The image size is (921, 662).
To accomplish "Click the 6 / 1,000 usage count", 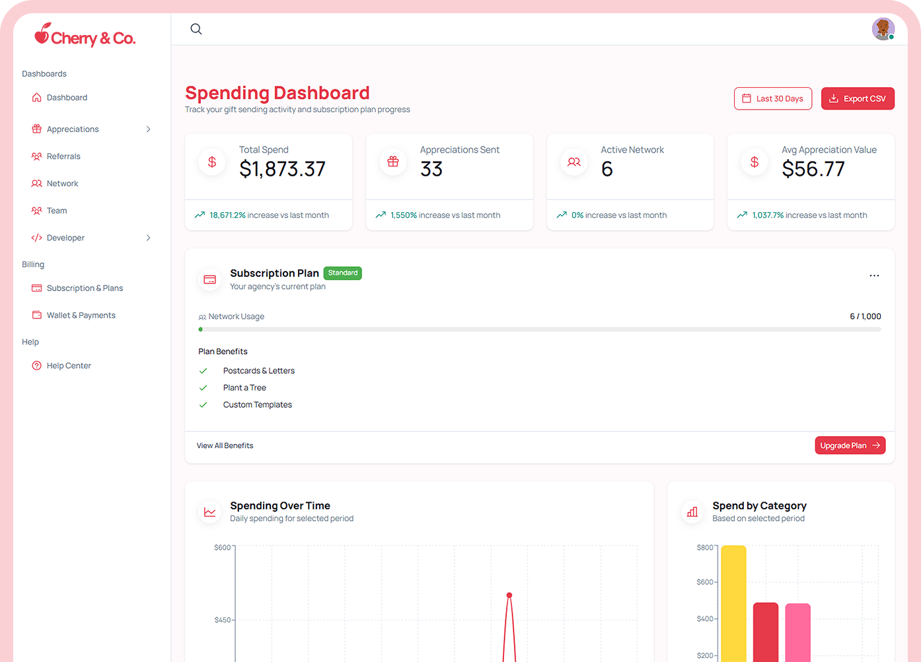I will (866, 316).
